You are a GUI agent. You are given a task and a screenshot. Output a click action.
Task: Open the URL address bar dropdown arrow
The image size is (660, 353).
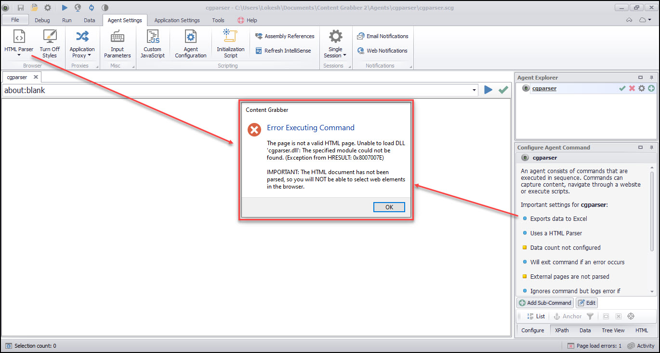475,90
